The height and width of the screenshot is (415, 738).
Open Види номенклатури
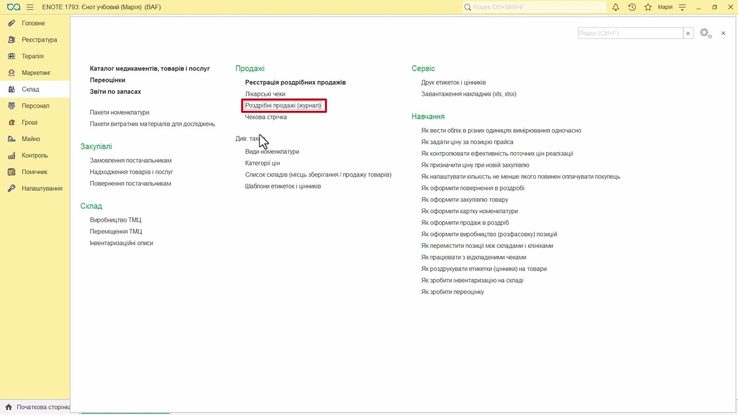272,152
